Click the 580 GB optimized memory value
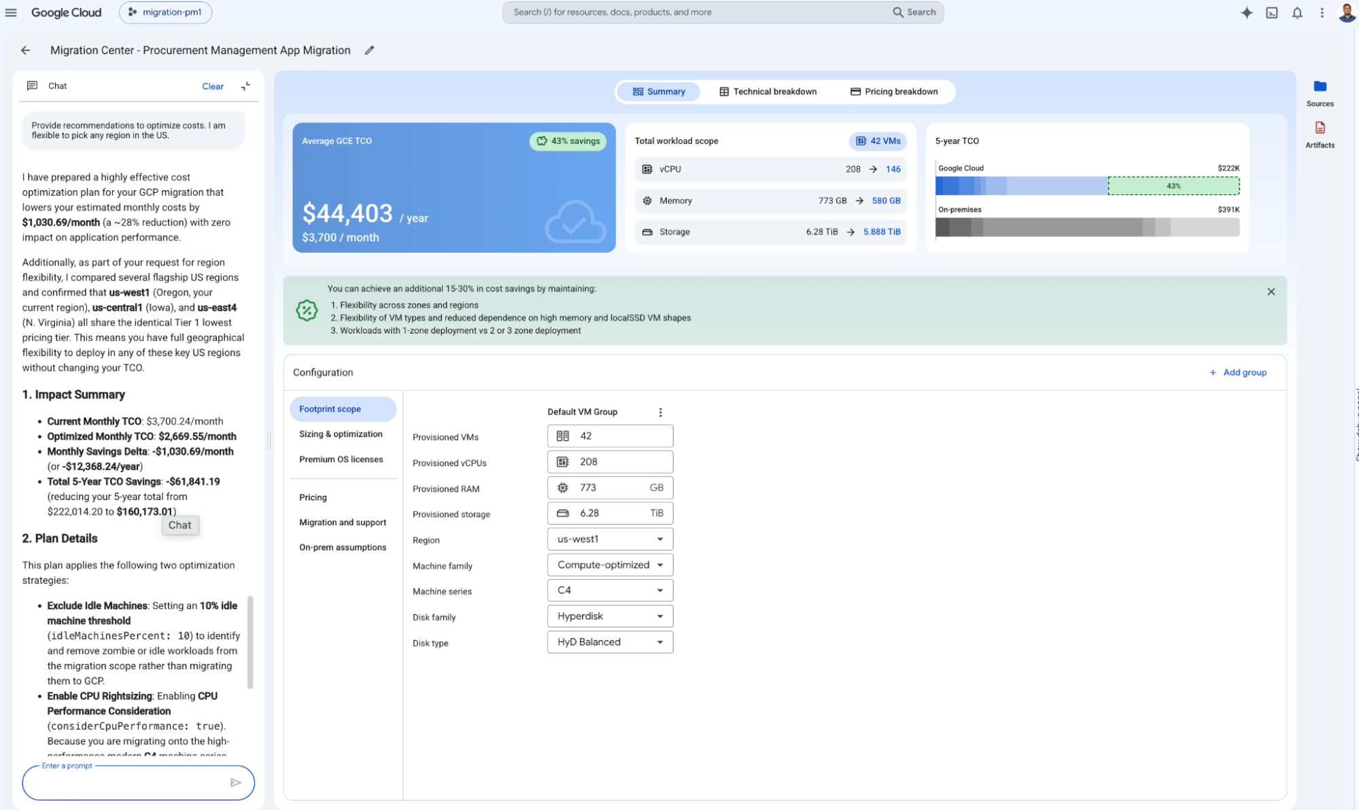 886,200
